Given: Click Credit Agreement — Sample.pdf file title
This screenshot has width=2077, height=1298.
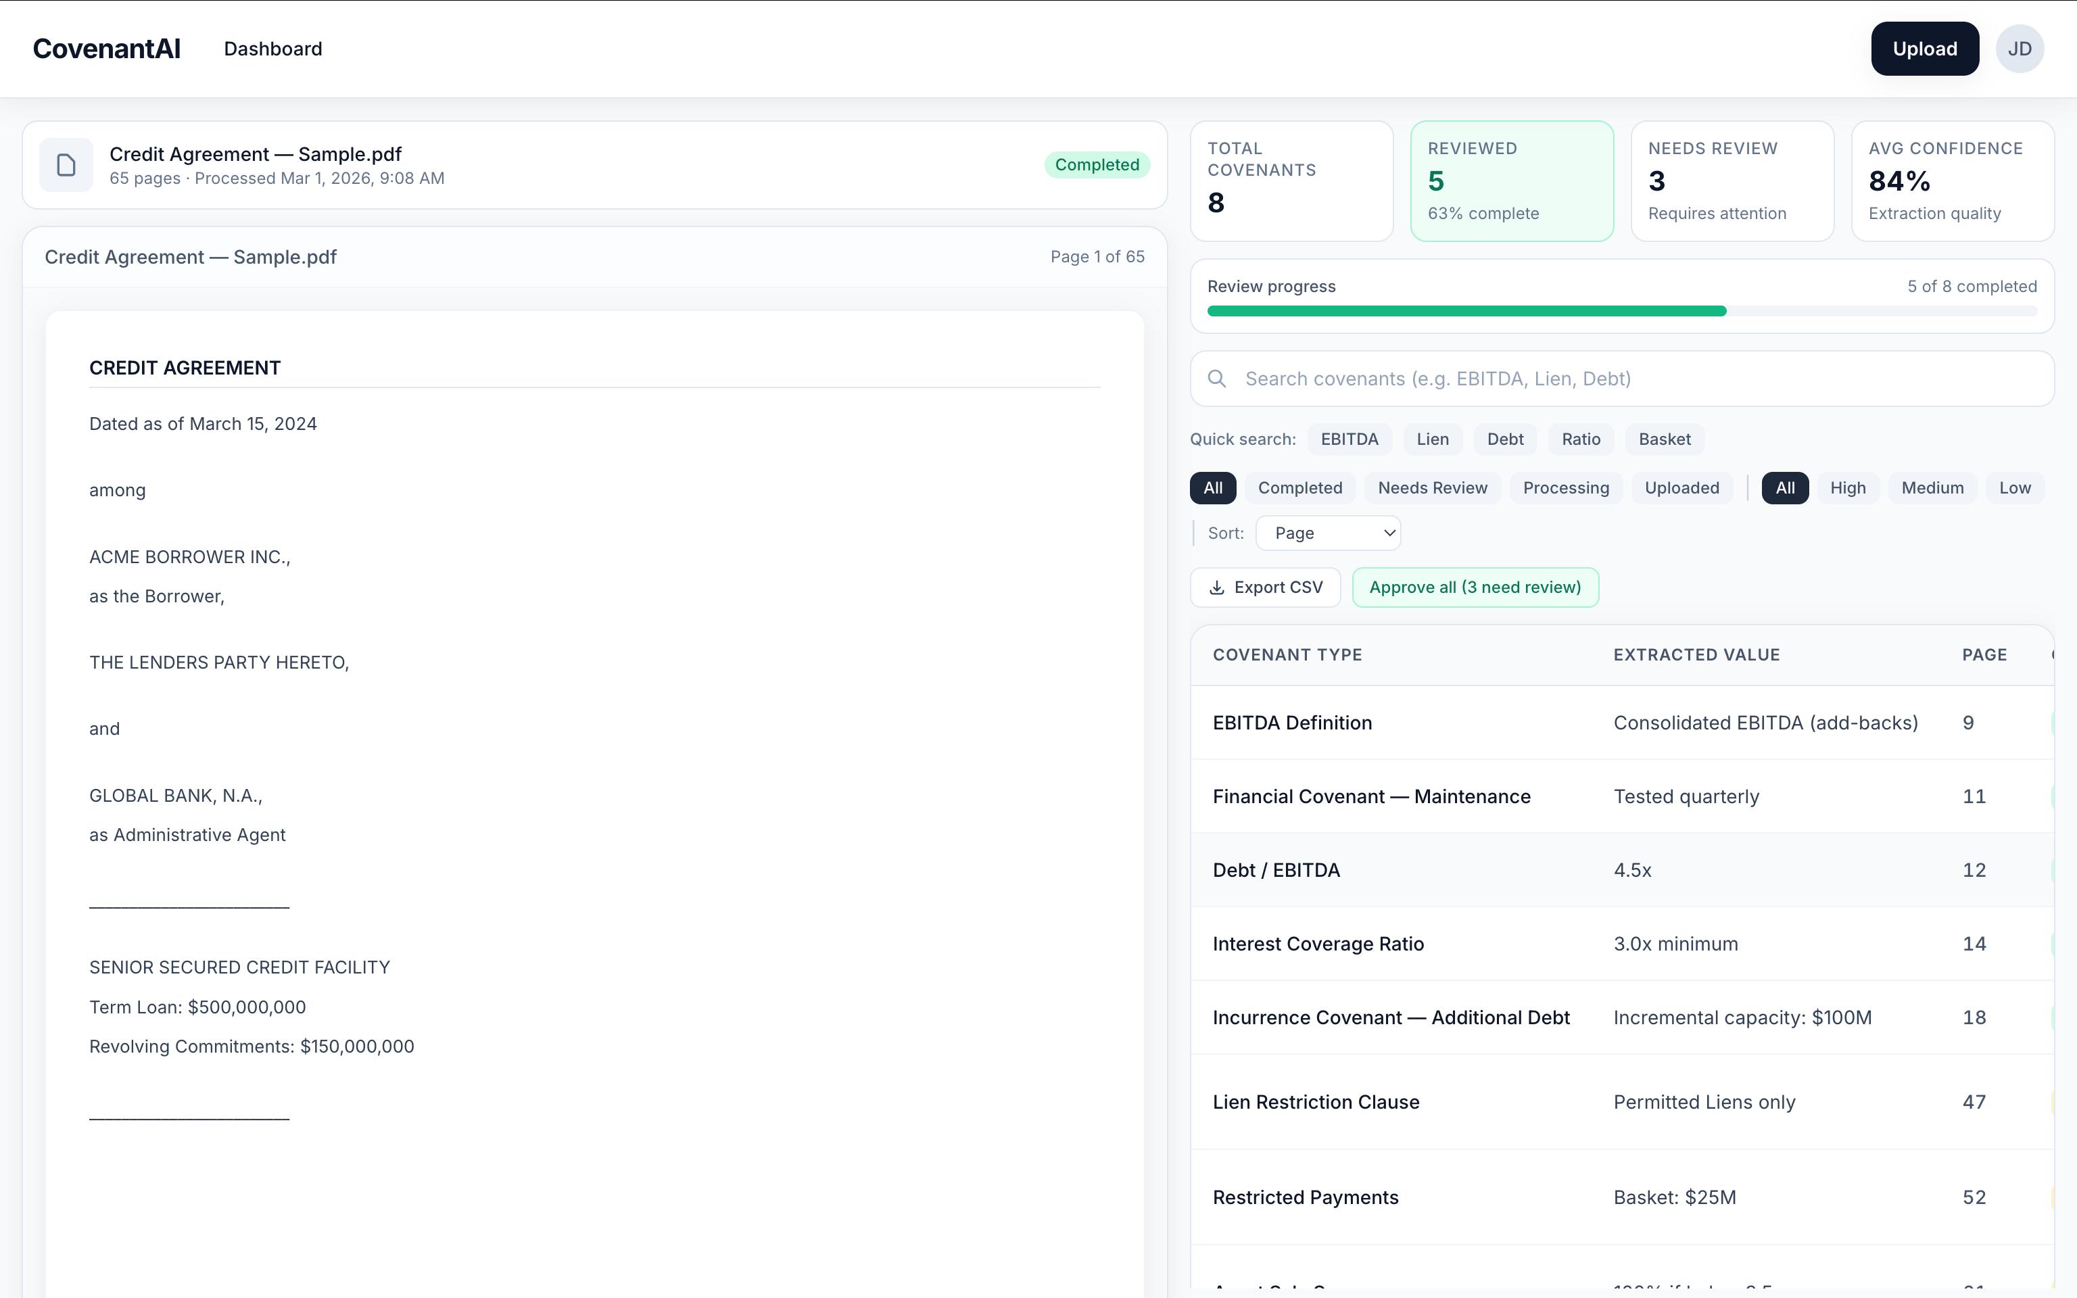Looking at the screenshot, I should tap(255, 155).
